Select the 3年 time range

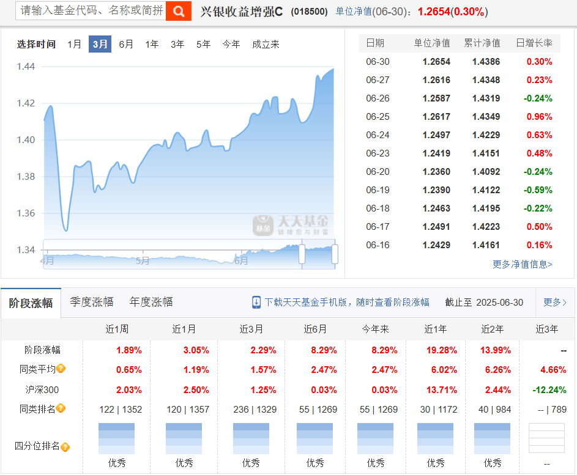(177, 44)
